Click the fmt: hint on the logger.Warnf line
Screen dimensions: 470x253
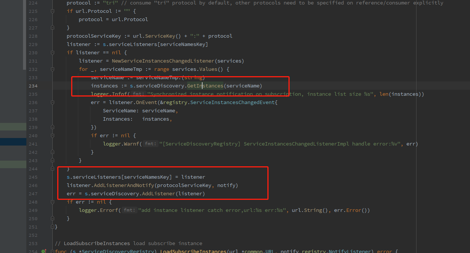[151, 144]
